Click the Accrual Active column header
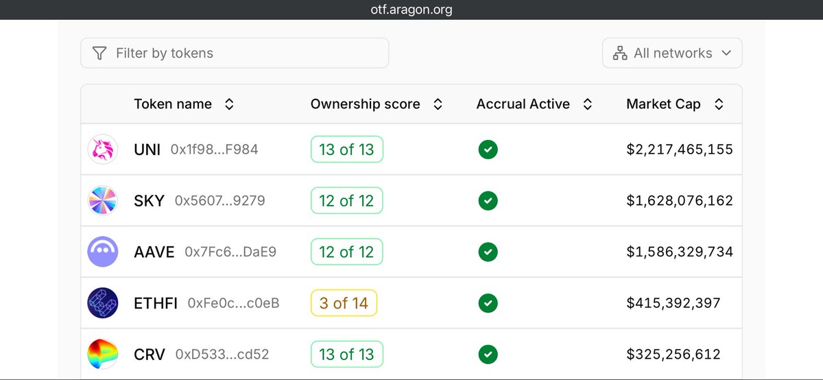This screenshot has width=823, height=380. [x=523, y=104]
